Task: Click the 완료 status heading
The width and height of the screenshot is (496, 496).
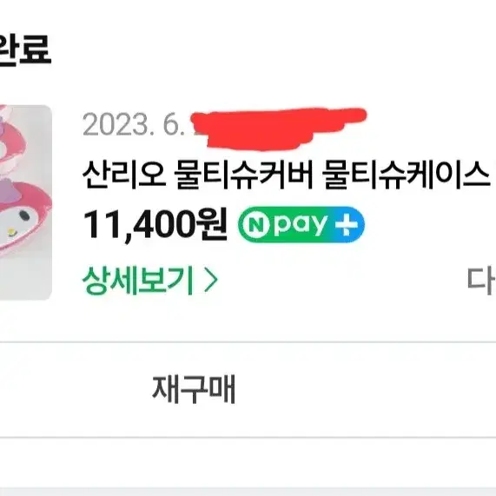Action: tap(24, 50)
